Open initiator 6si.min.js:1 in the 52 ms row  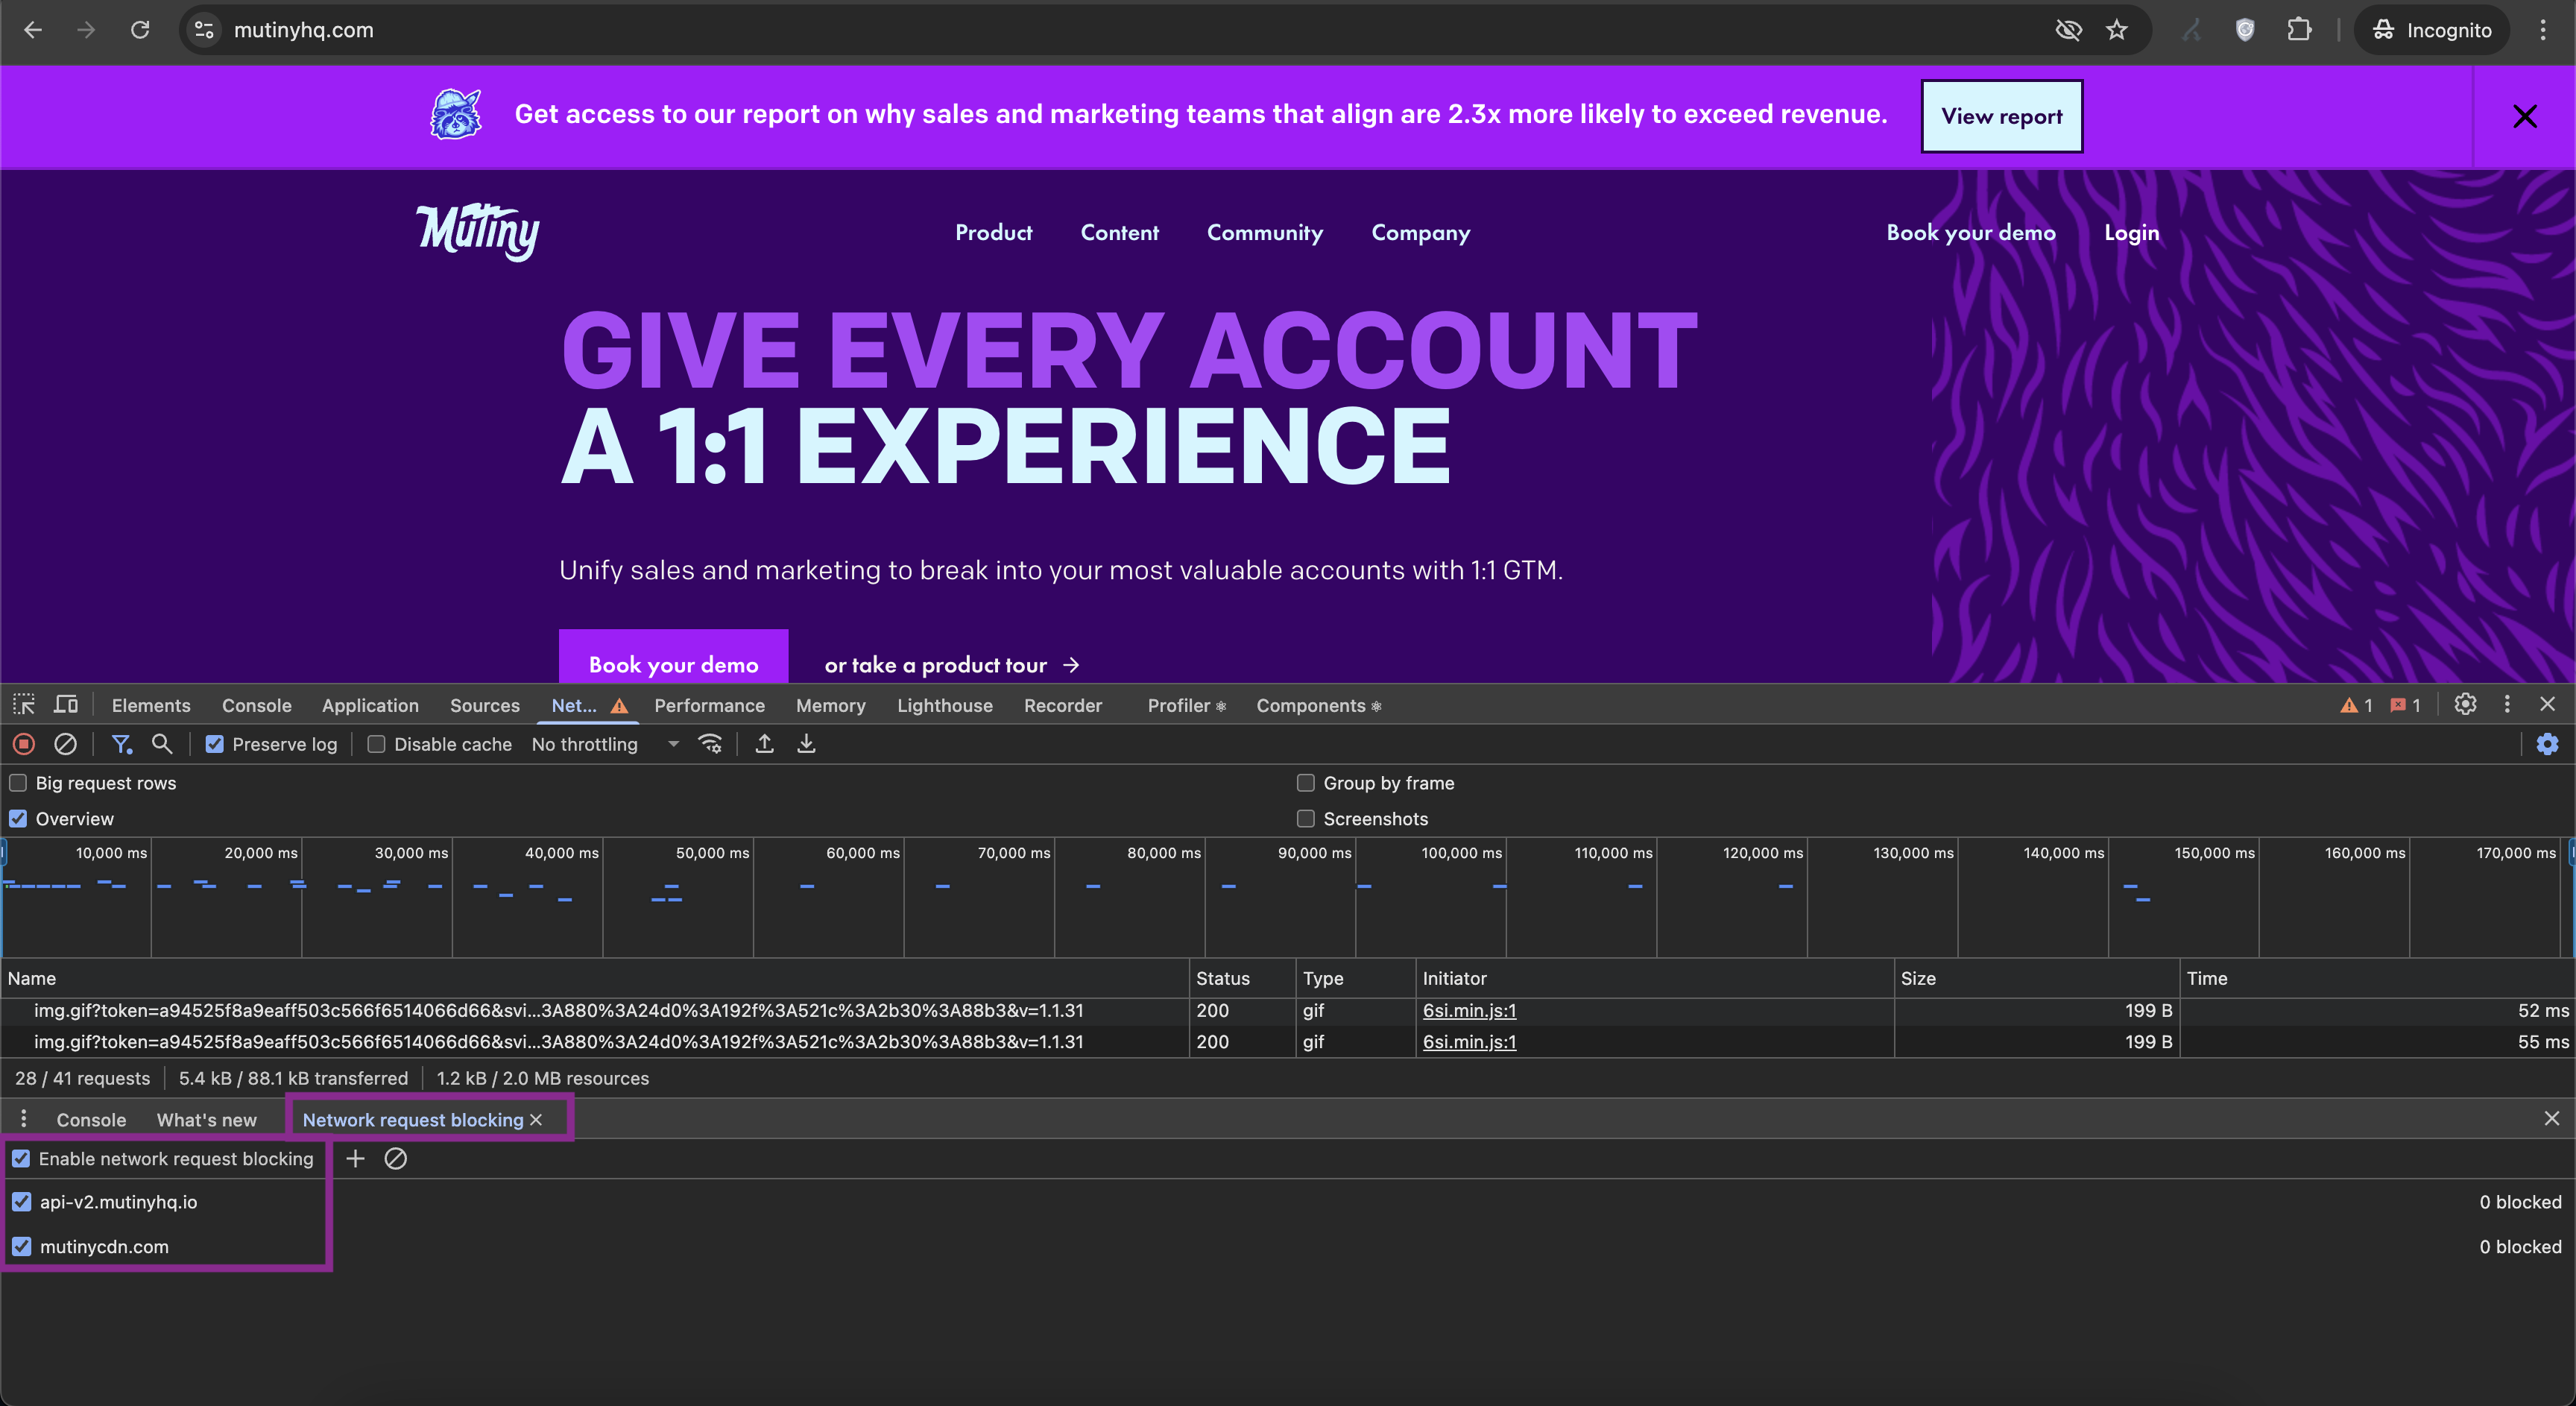1469,1010
